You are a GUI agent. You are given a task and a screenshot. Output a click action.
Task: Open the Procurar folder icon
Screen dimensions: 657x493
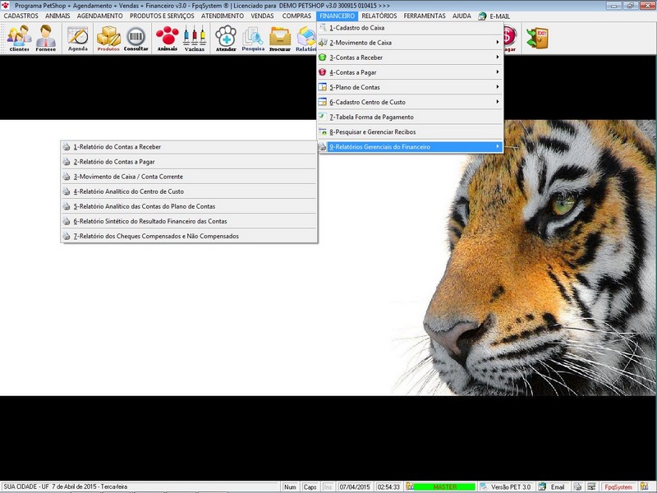coord(281,38)
